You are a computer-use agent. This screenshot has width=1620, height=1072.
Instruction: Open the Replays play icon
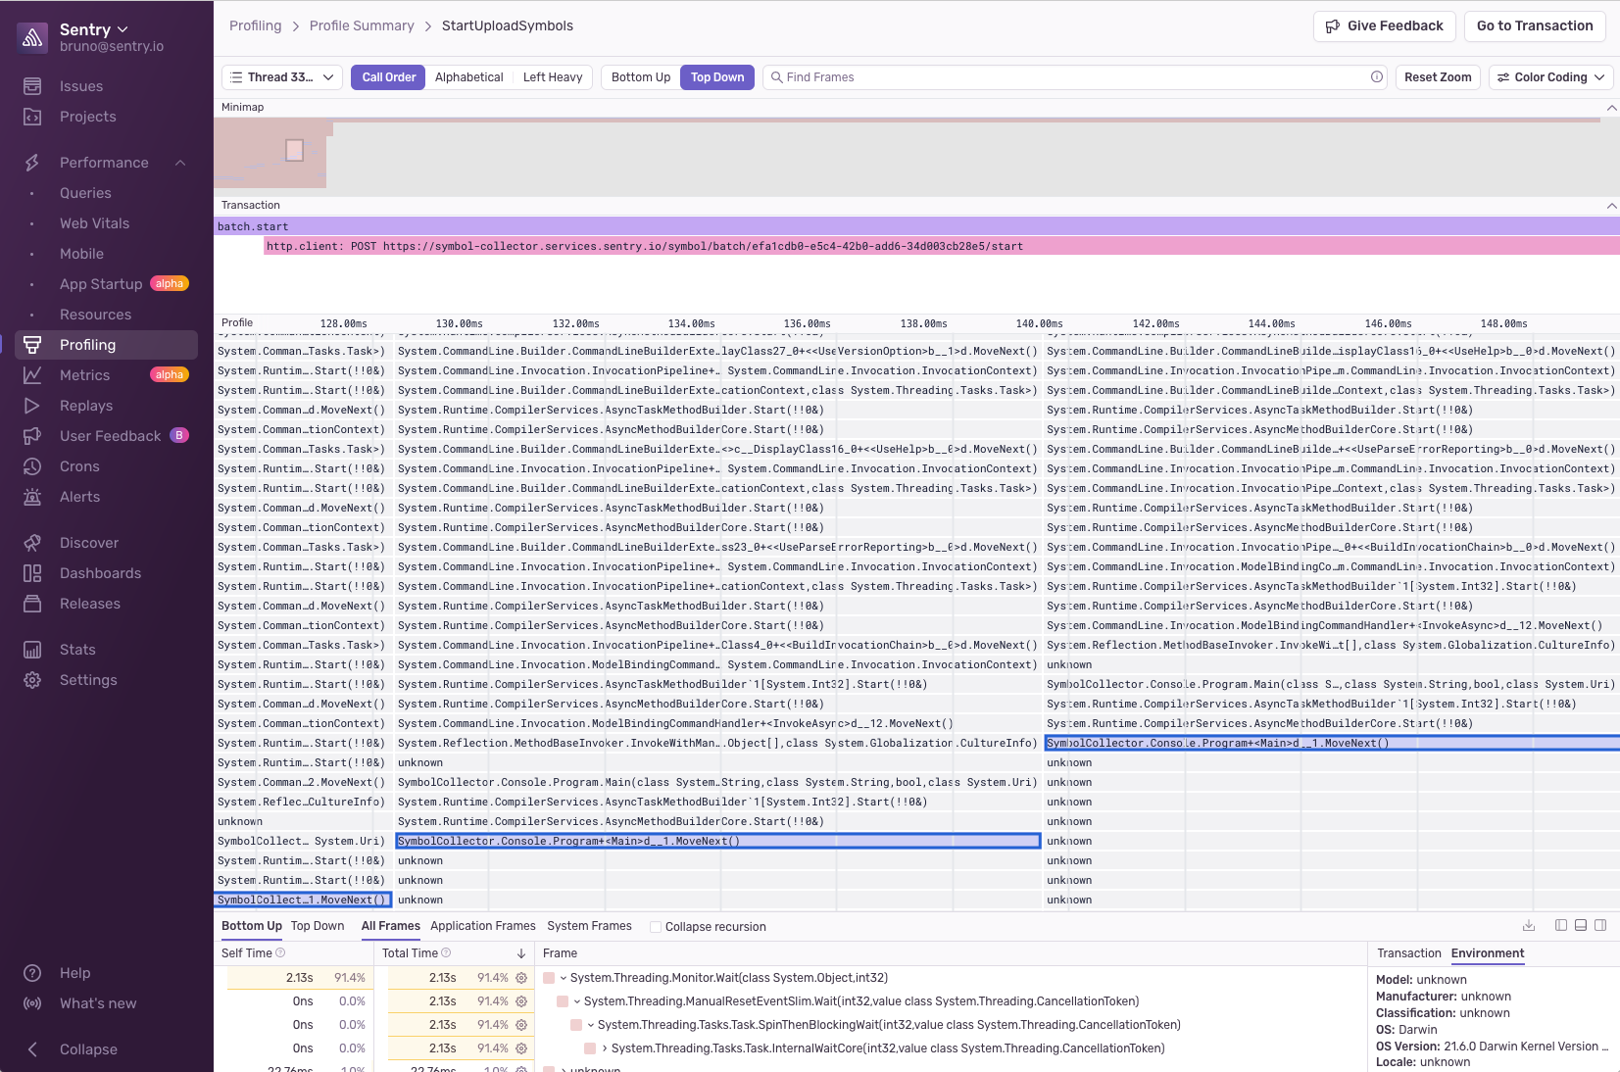(32, 406)
